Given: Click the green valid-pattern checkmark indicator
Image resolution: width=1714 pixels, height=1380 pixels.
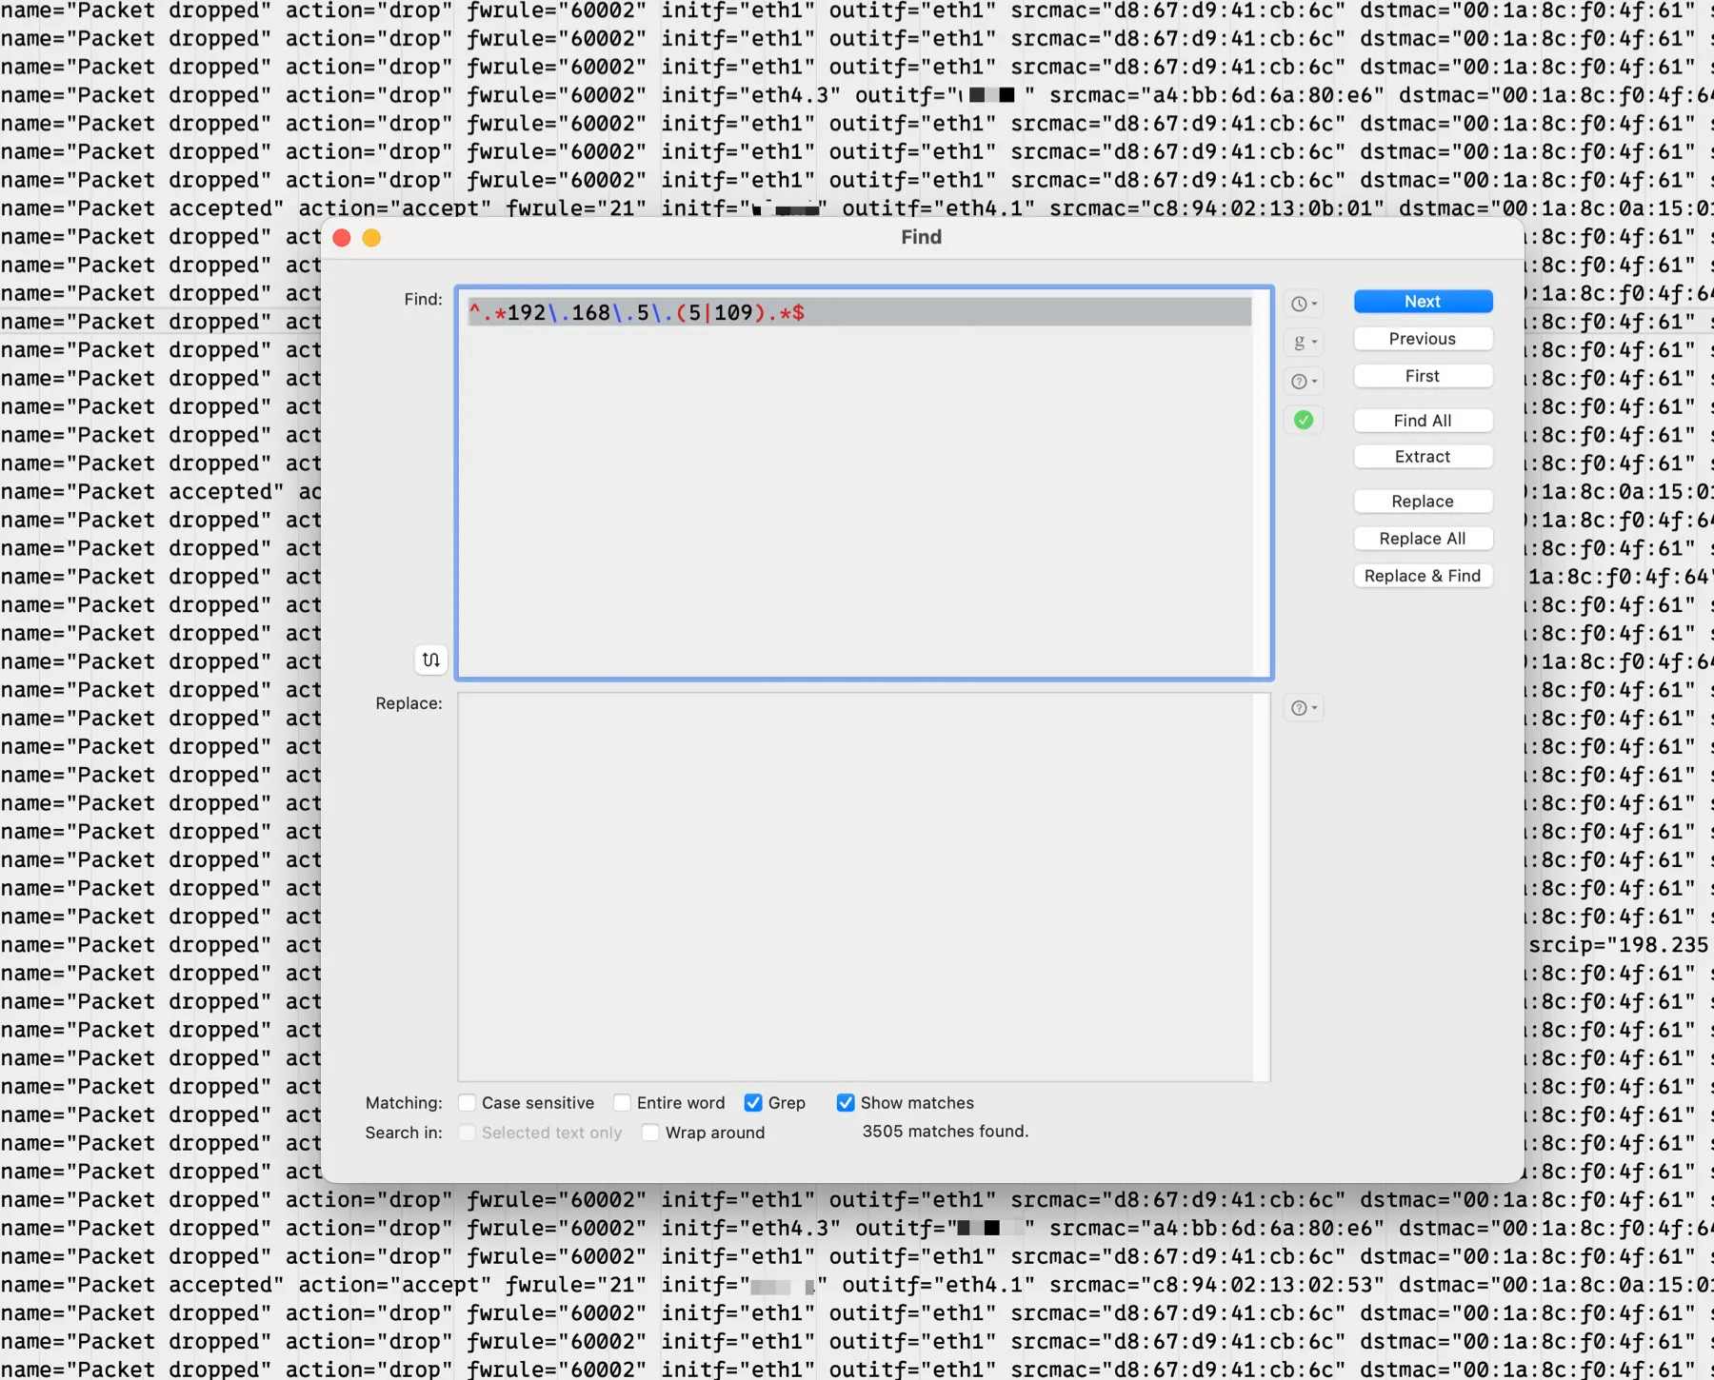Looking at the screenshot, I should [1304, 420].
